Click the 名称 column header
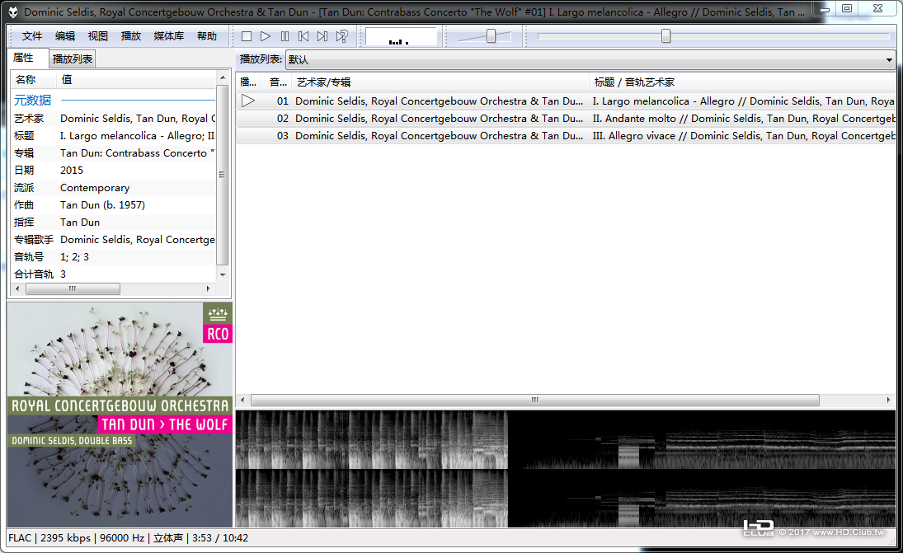Image resolution: width=903 pixels, height=553 pixels. click(33, 79)
